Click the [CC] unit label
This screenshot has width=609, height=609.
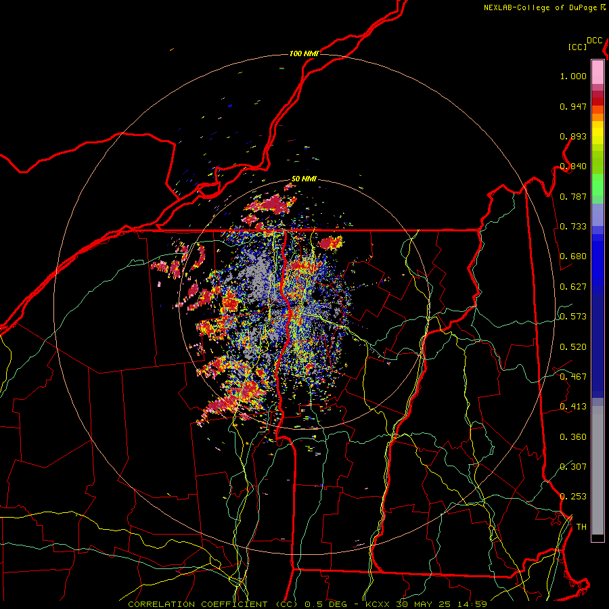click(x=577, y=47)
